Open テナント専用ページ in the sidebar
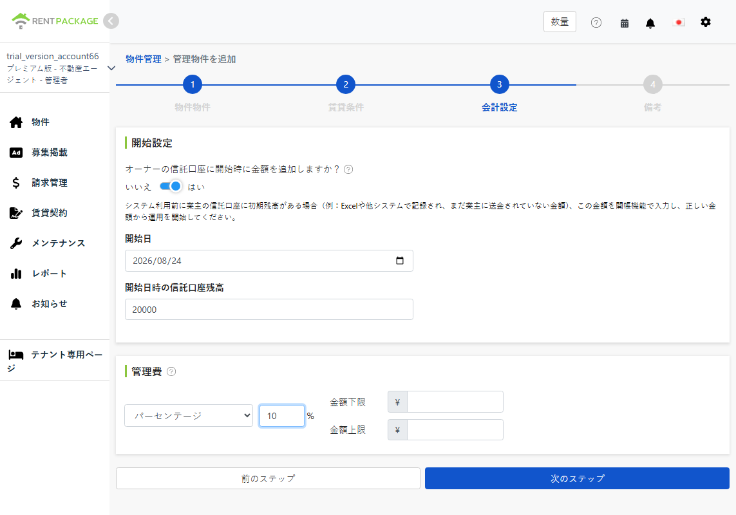The width and height of the screenshot is (736, 515). click(x=55, y=360)
